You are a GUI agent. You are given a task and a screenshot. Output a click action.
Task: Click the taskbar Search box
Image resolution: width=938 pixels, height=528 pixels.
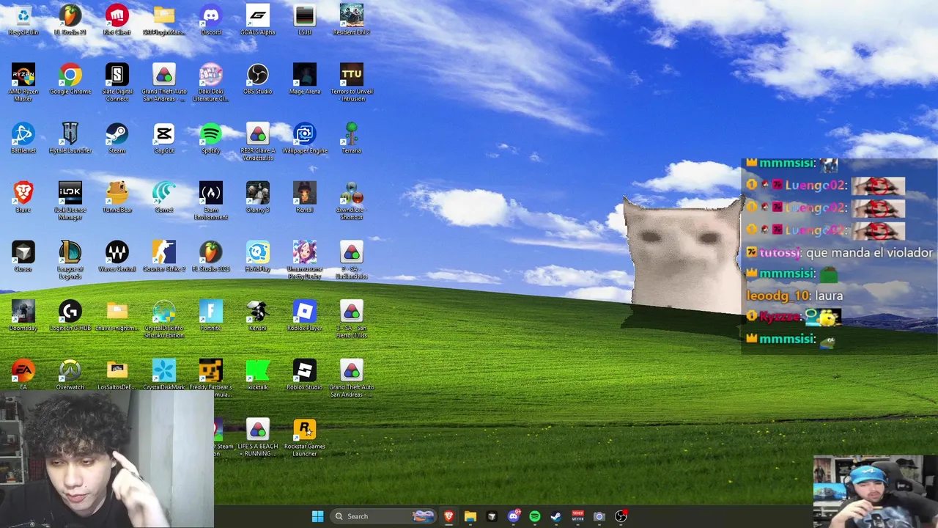coord(385,516)
